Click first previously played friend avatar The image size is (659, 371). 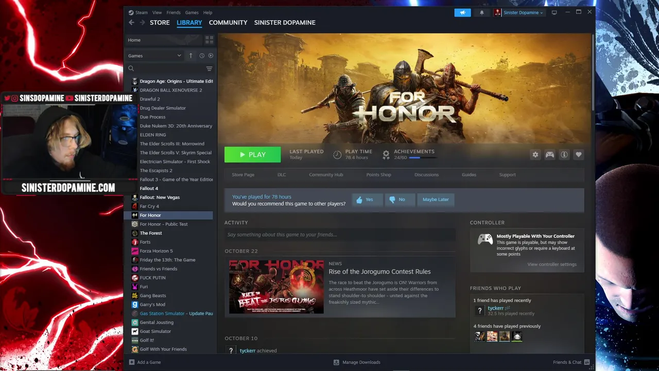point(480,336)
